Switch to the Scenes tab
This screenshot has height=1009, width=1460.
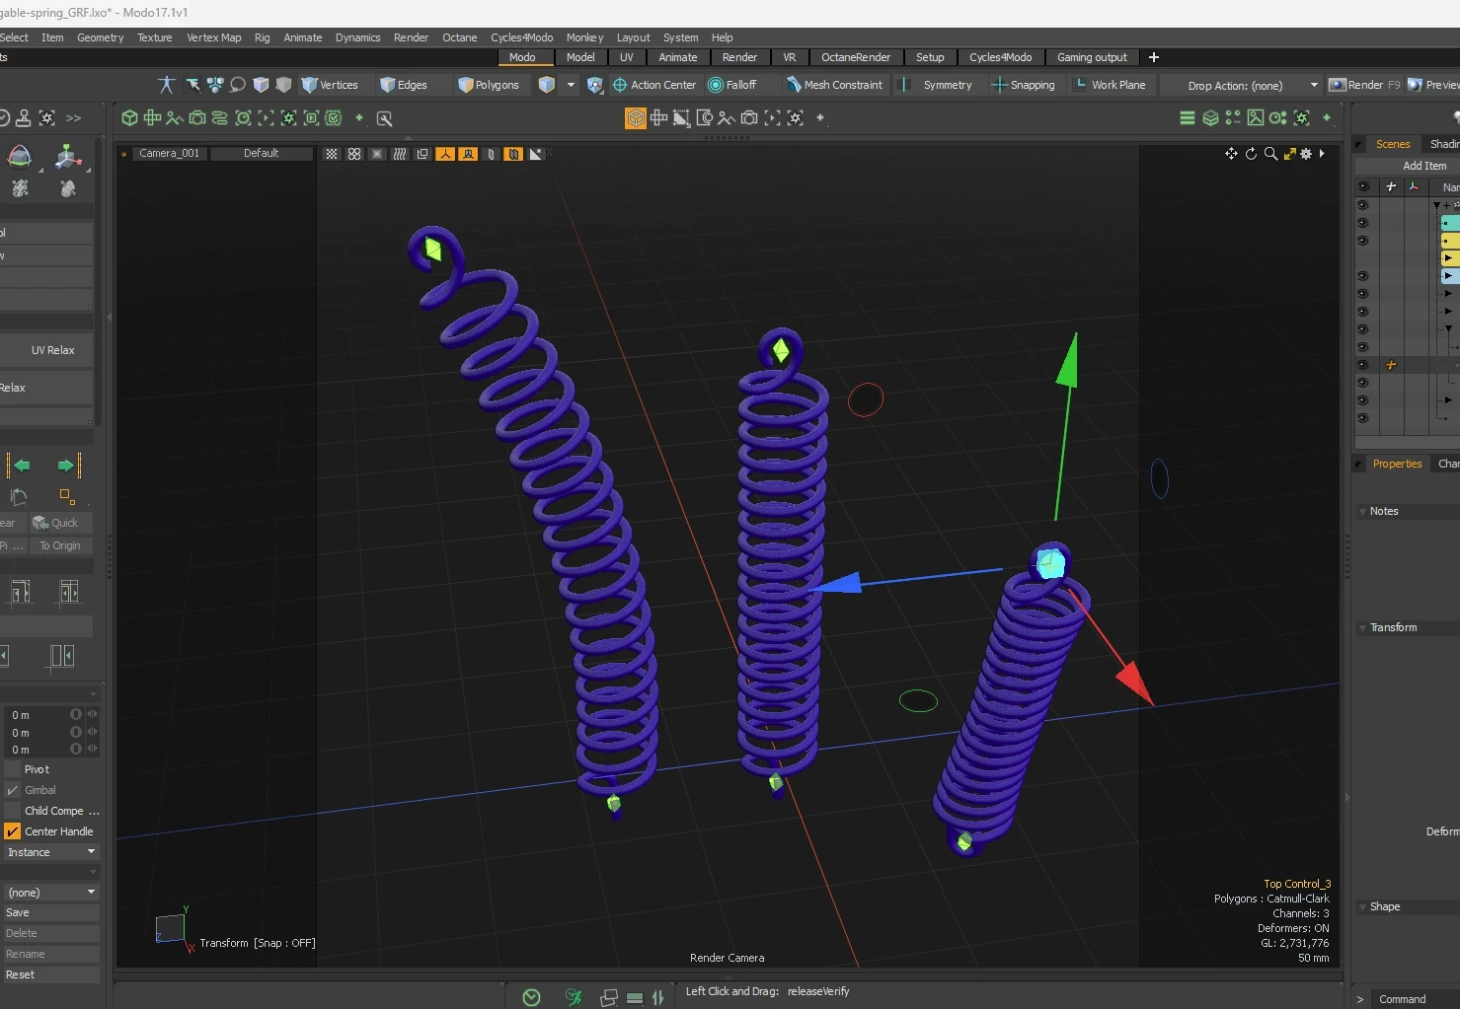[x=1393, y=143]
